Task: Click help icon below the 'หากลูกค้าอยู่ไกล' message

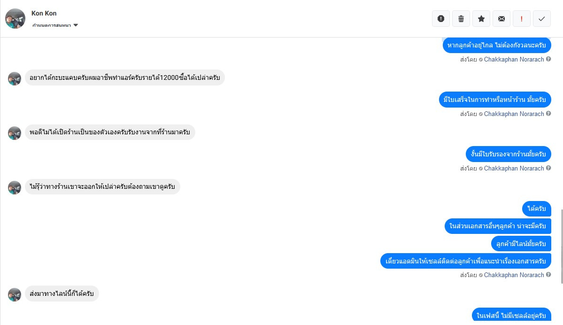Action: pyautogui.click(x=548, y=60)
